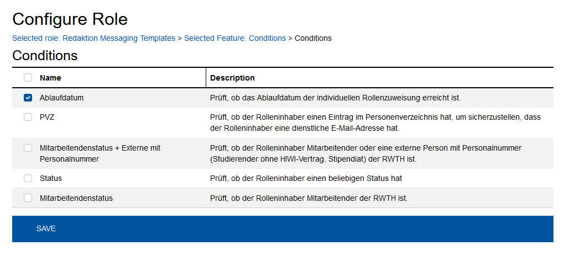Click the Name column header

(x=50, y=78)
